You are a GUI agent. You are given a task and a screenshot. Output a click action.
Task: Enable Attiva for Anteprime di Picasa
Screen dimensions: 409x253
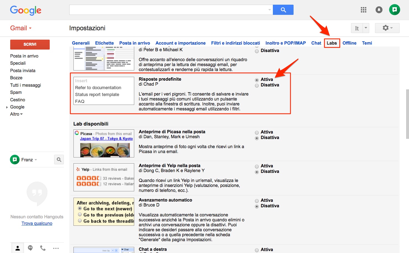pyautogui.click(x=257, y=132)
